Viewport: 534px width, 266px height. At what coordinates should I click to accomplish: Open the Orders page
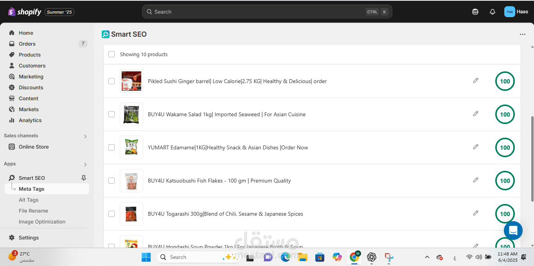[x=27, y=44]
